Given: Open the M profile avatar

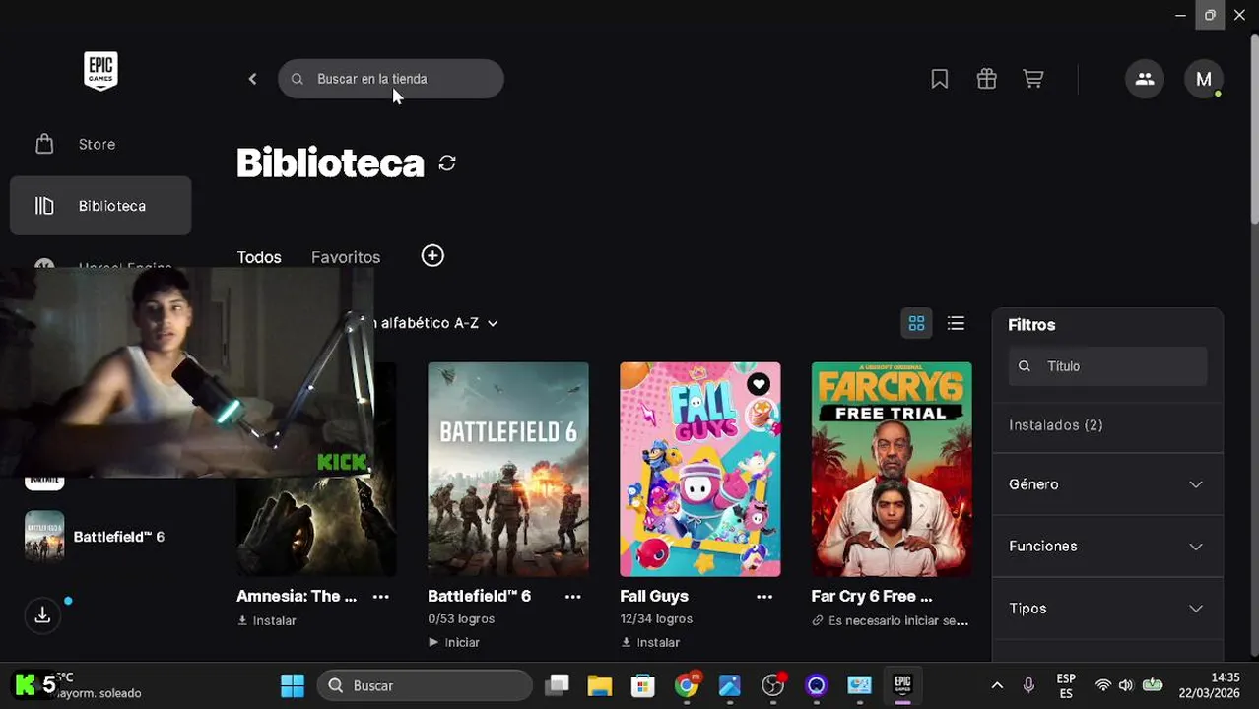Looking at the screenshot, I should [1204, 79].
